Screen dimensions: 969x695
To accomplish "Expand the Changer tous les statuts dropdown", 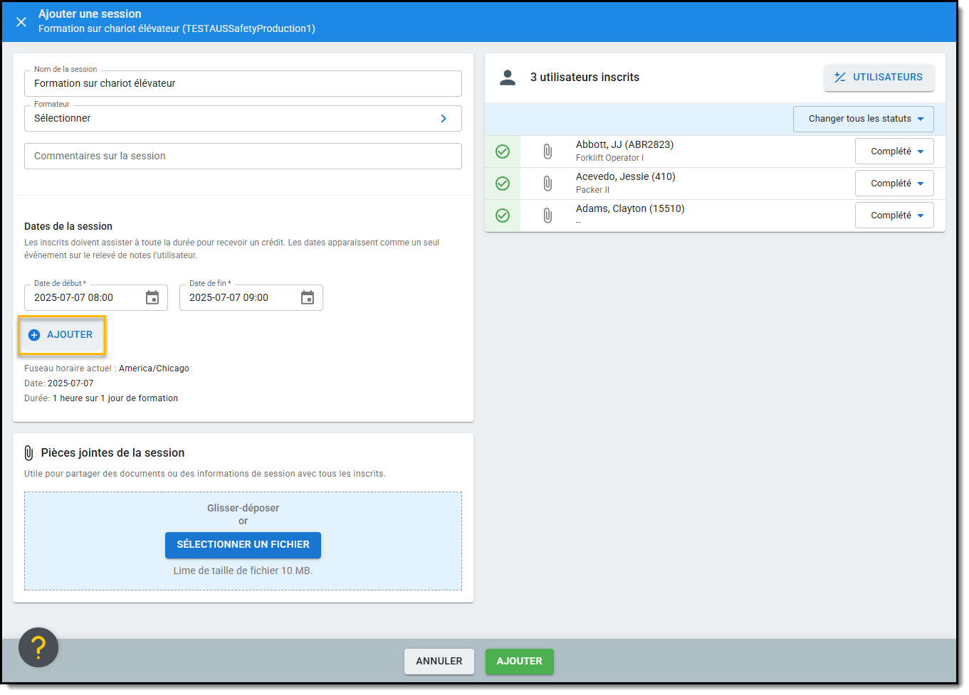I will tap(864, 120).
